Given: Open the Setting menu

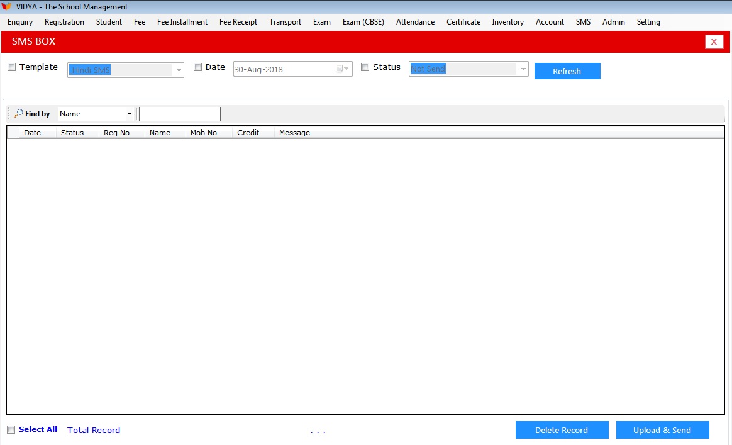Looking at the screenshot, I should (648, 22).
